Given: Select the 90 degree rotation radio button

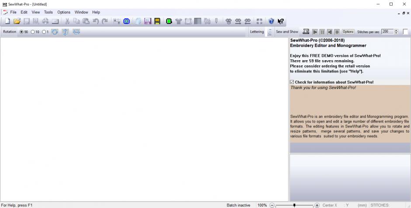Looking at the screenshot, I should point(21,32).
